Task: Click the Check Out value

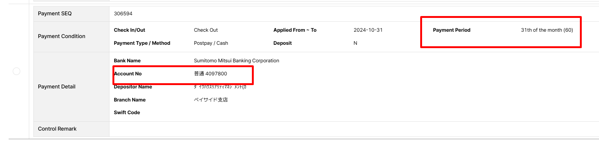Action: pyautogui.click(x=206, y=30)
